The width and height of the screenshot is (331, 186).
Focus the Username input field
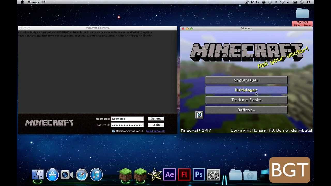127,119
